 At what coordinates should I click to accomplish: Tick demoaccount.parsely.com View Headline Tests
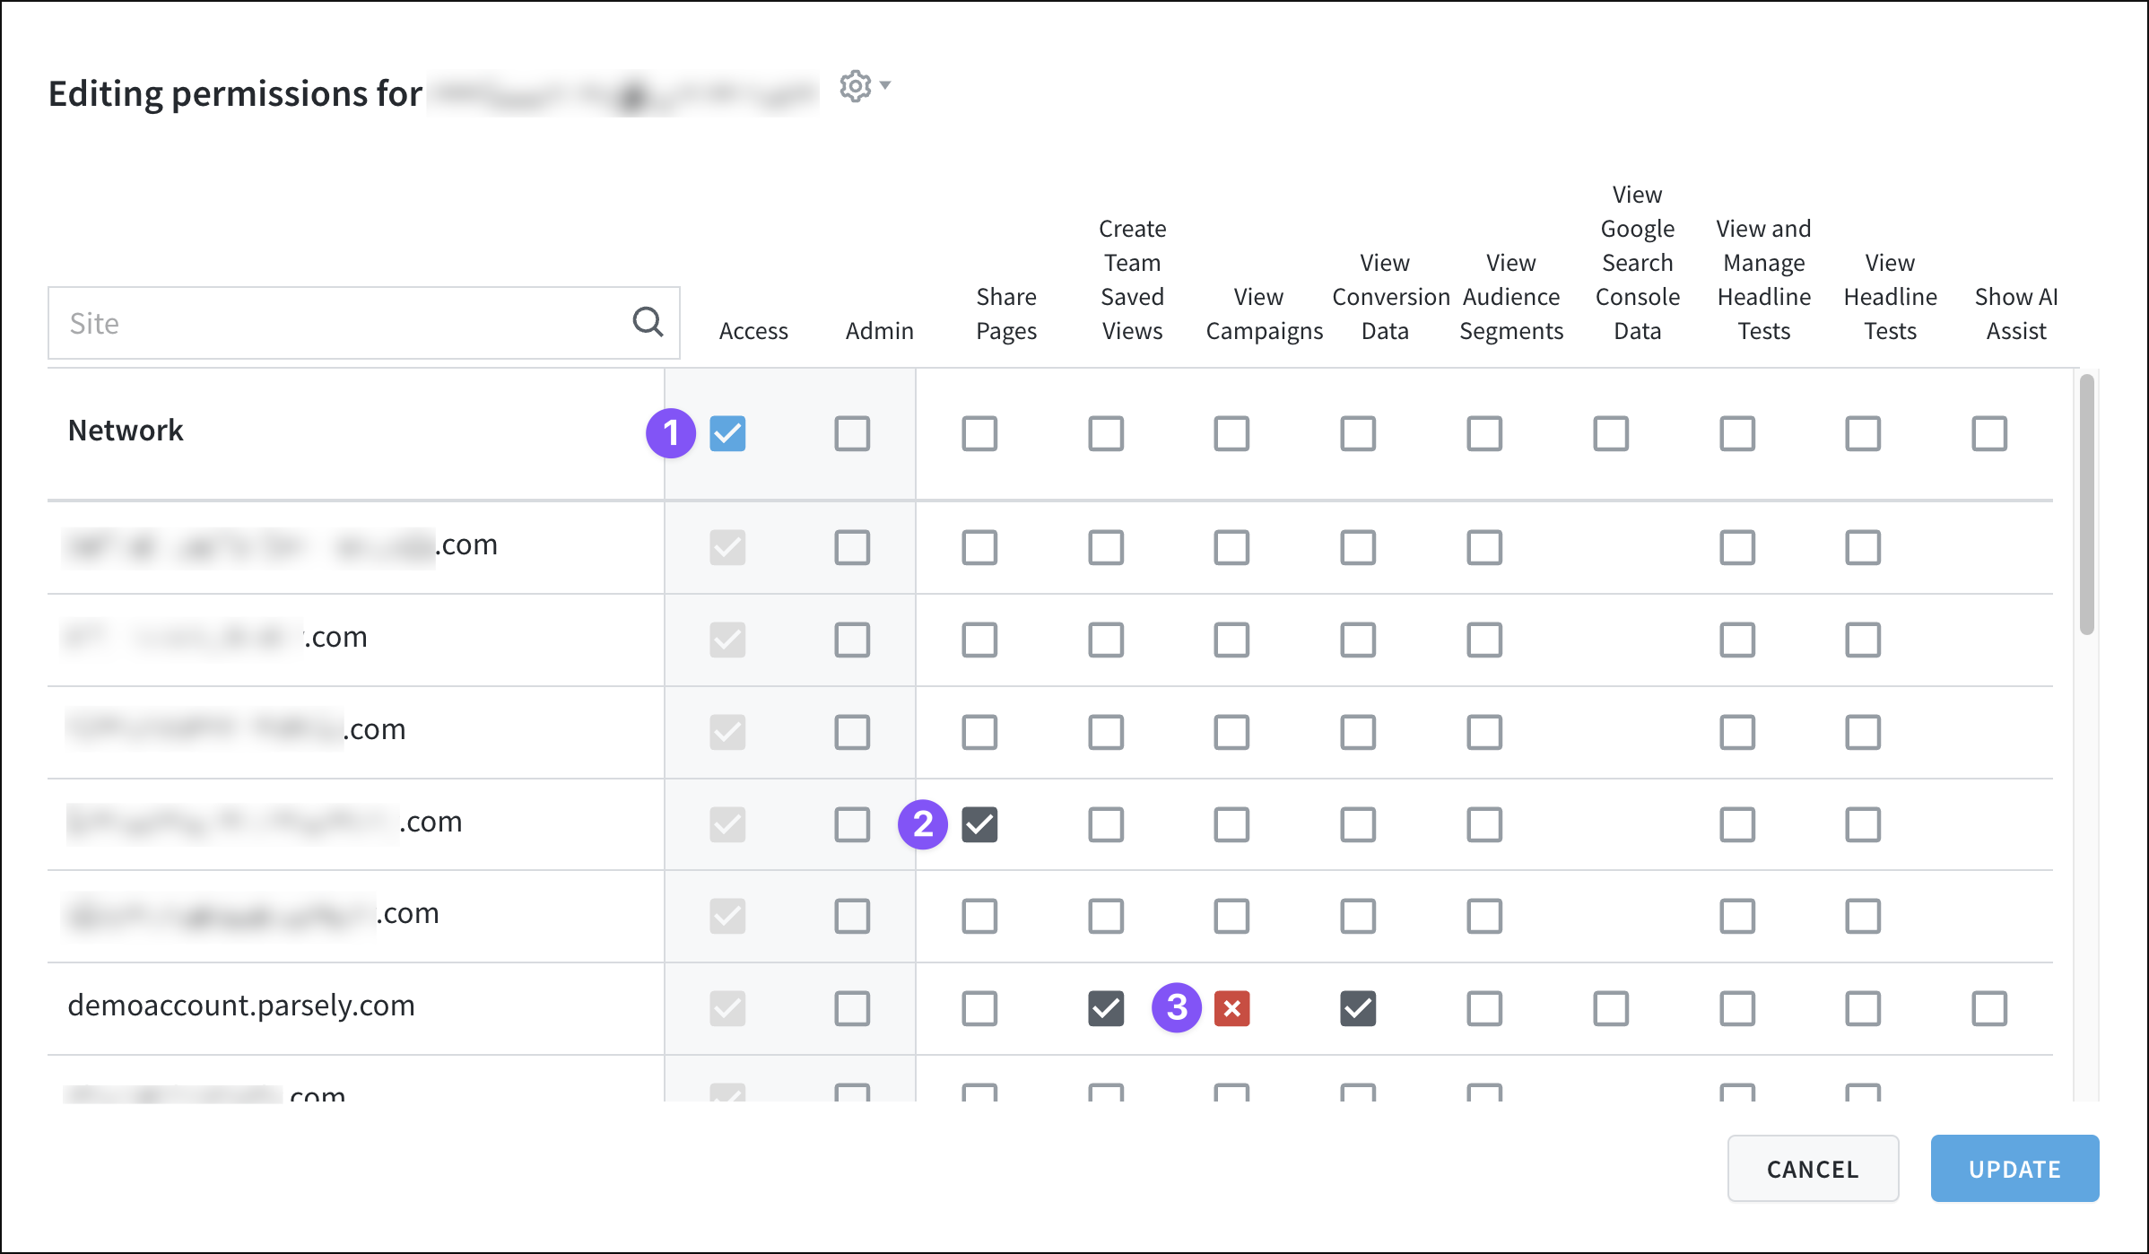(1863, 1008)
